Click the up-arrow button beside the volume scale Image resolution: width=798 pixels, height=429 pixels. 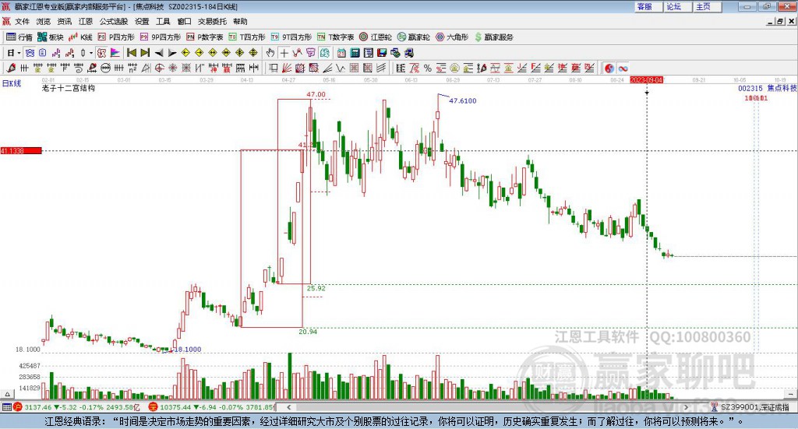pyautogui.click(x=7, y=394)
